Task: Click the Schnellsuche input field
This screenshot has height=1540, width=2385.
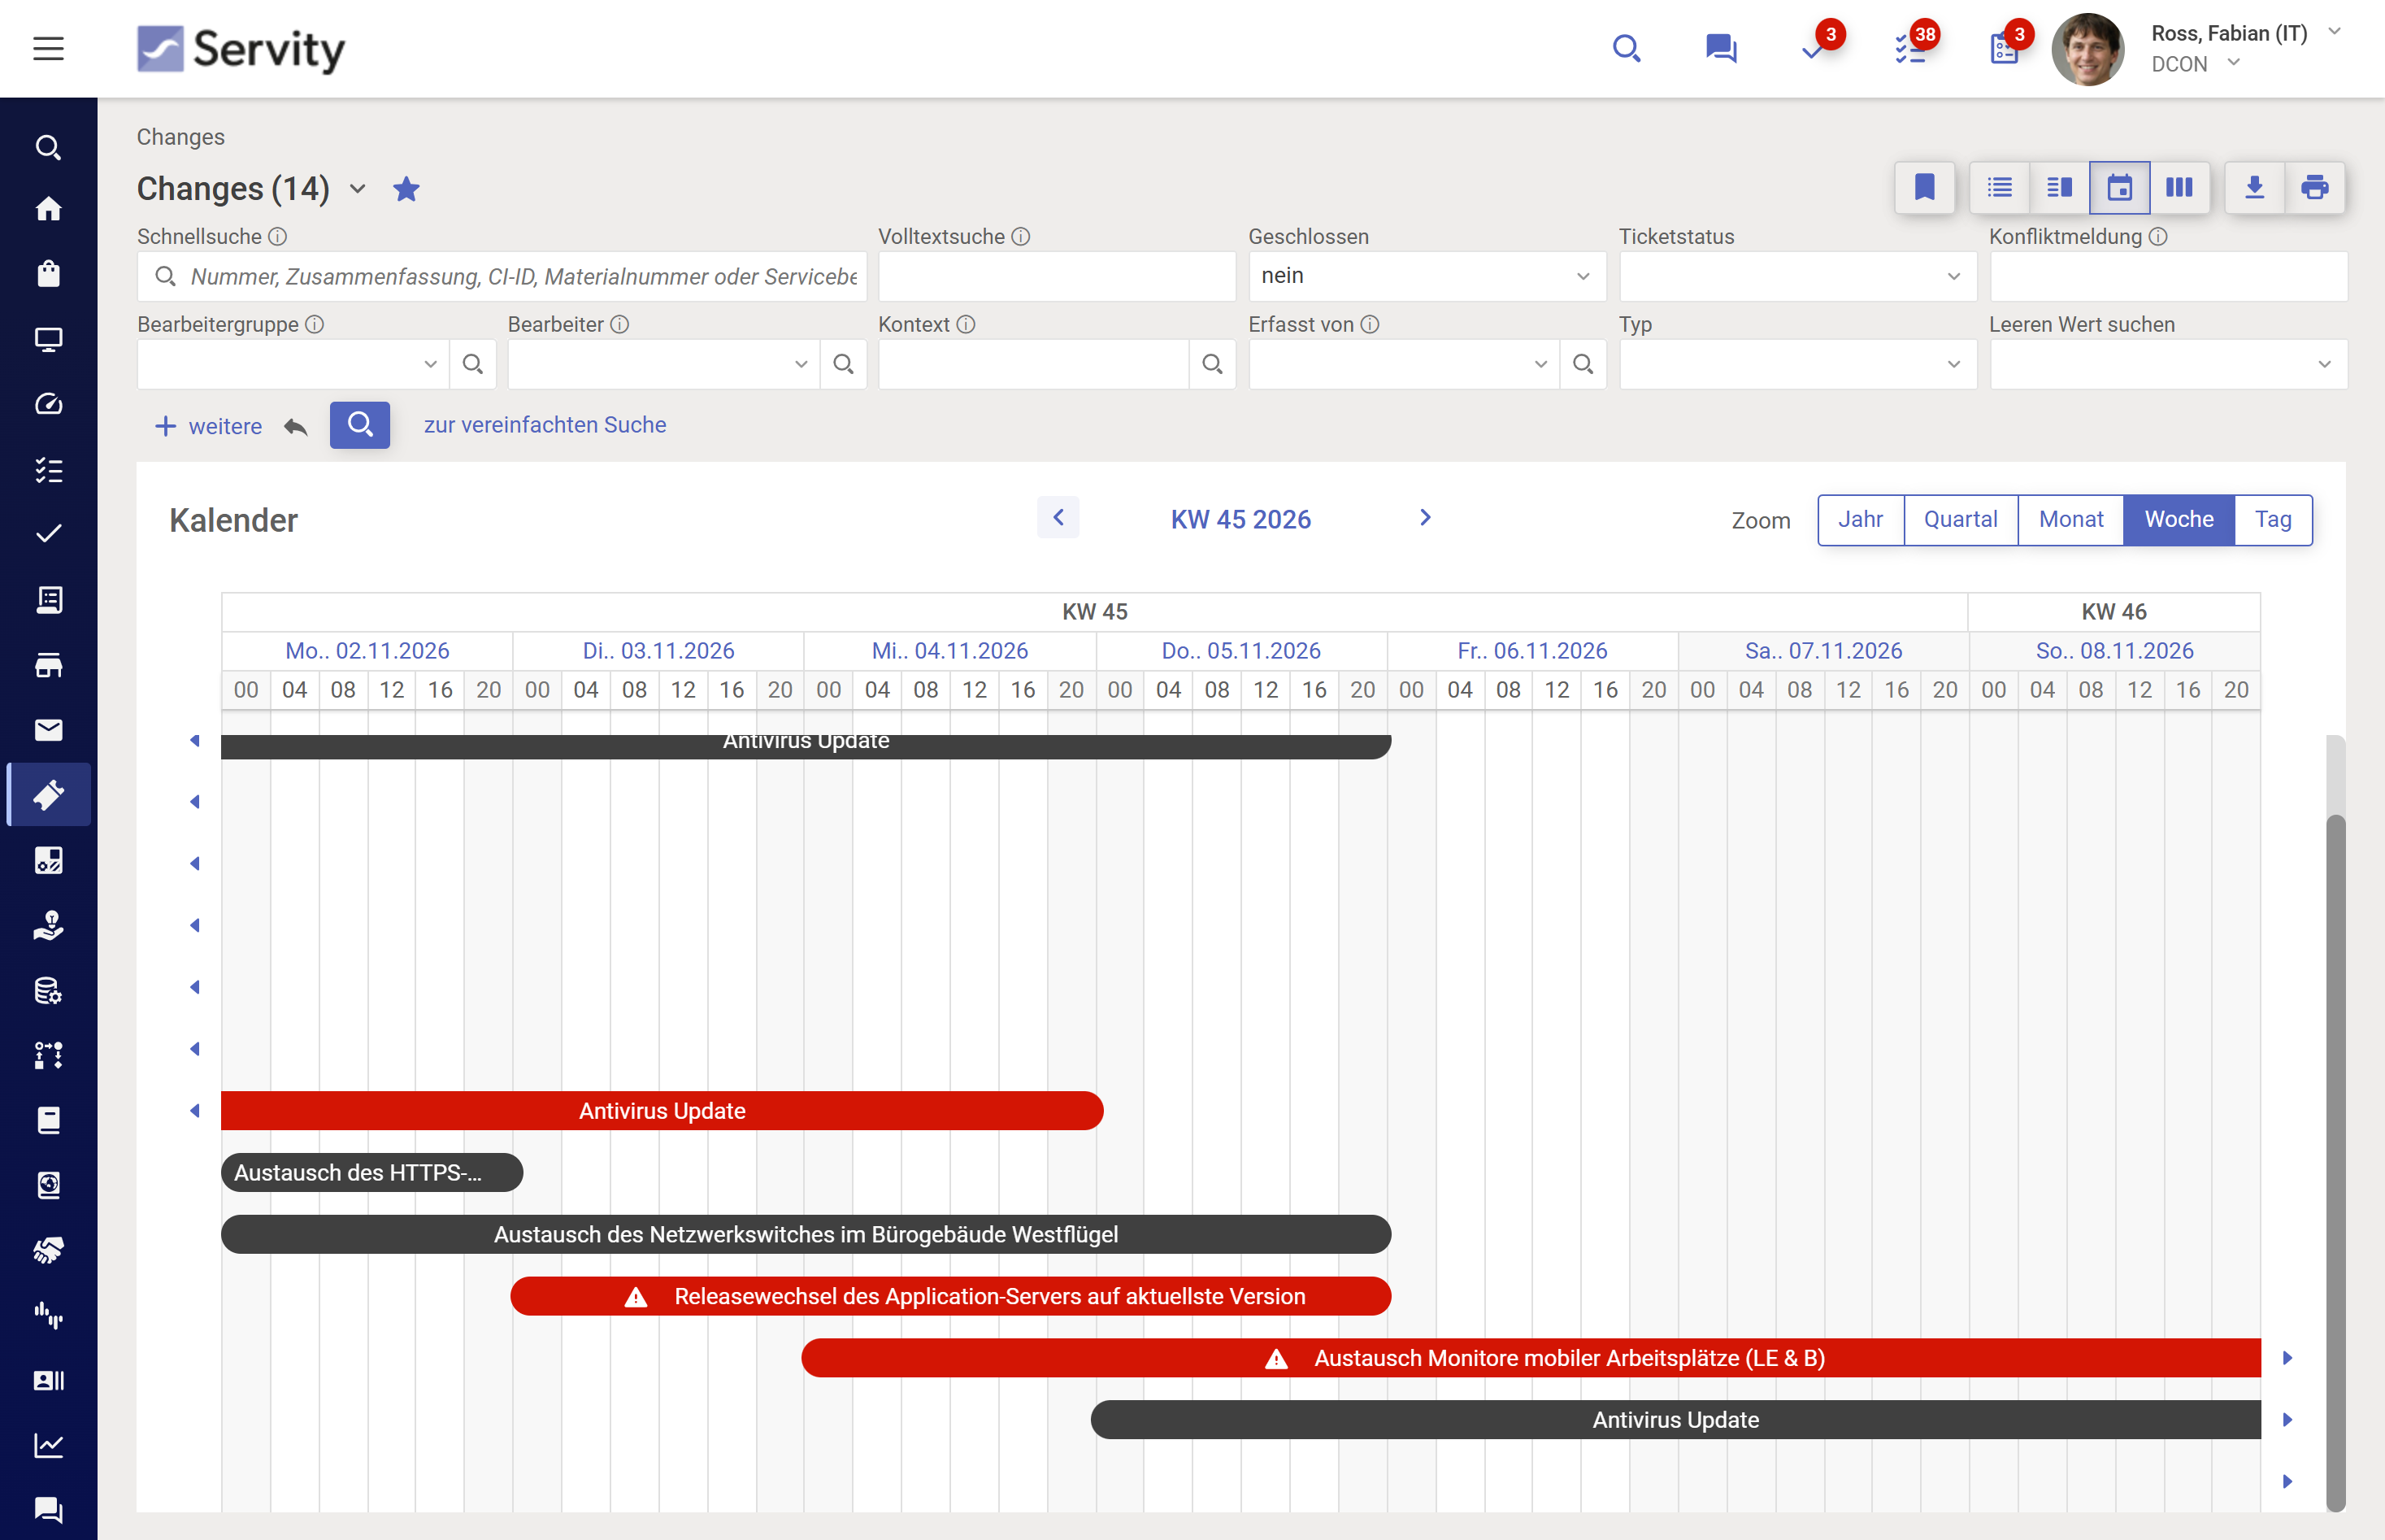Action: (x=502, y=276)
